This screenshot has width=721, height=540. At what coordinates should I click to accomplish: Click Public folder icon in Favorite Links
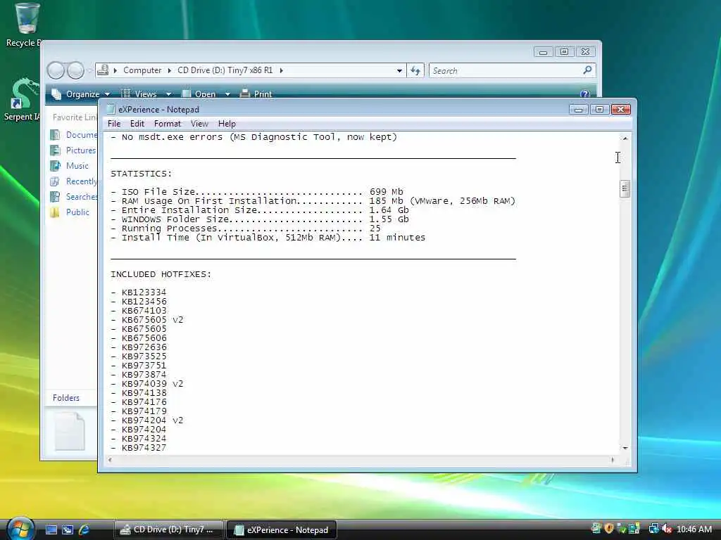[55, 212]
